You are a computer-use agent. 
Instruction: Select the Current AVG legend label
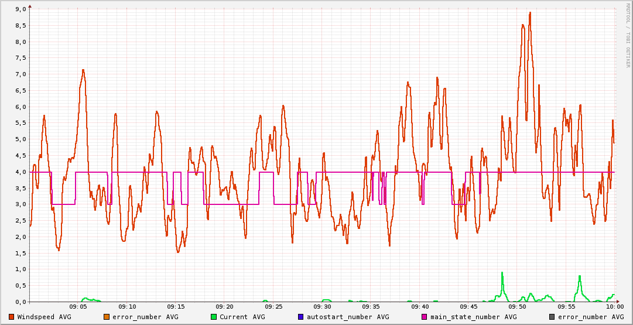(x=242, y=317)
